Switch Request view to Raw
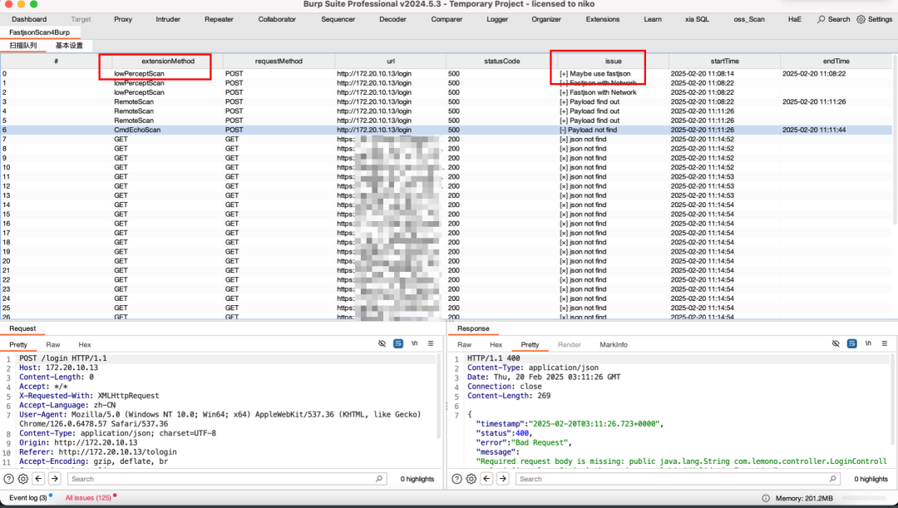This screenshot has height=508, width=898. coord(52,344)
